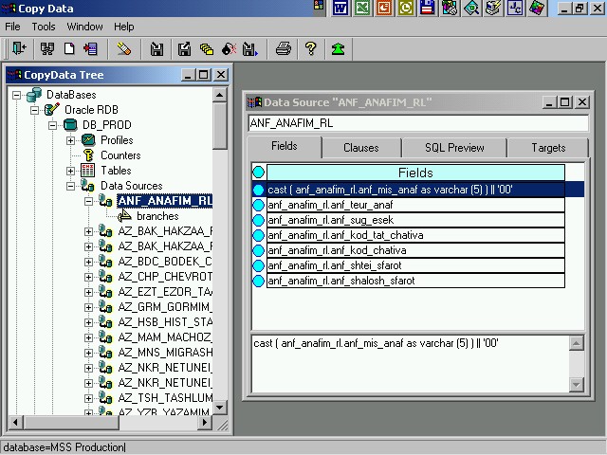
Task: Select the branches item in the tree
Action: point(156,216)
